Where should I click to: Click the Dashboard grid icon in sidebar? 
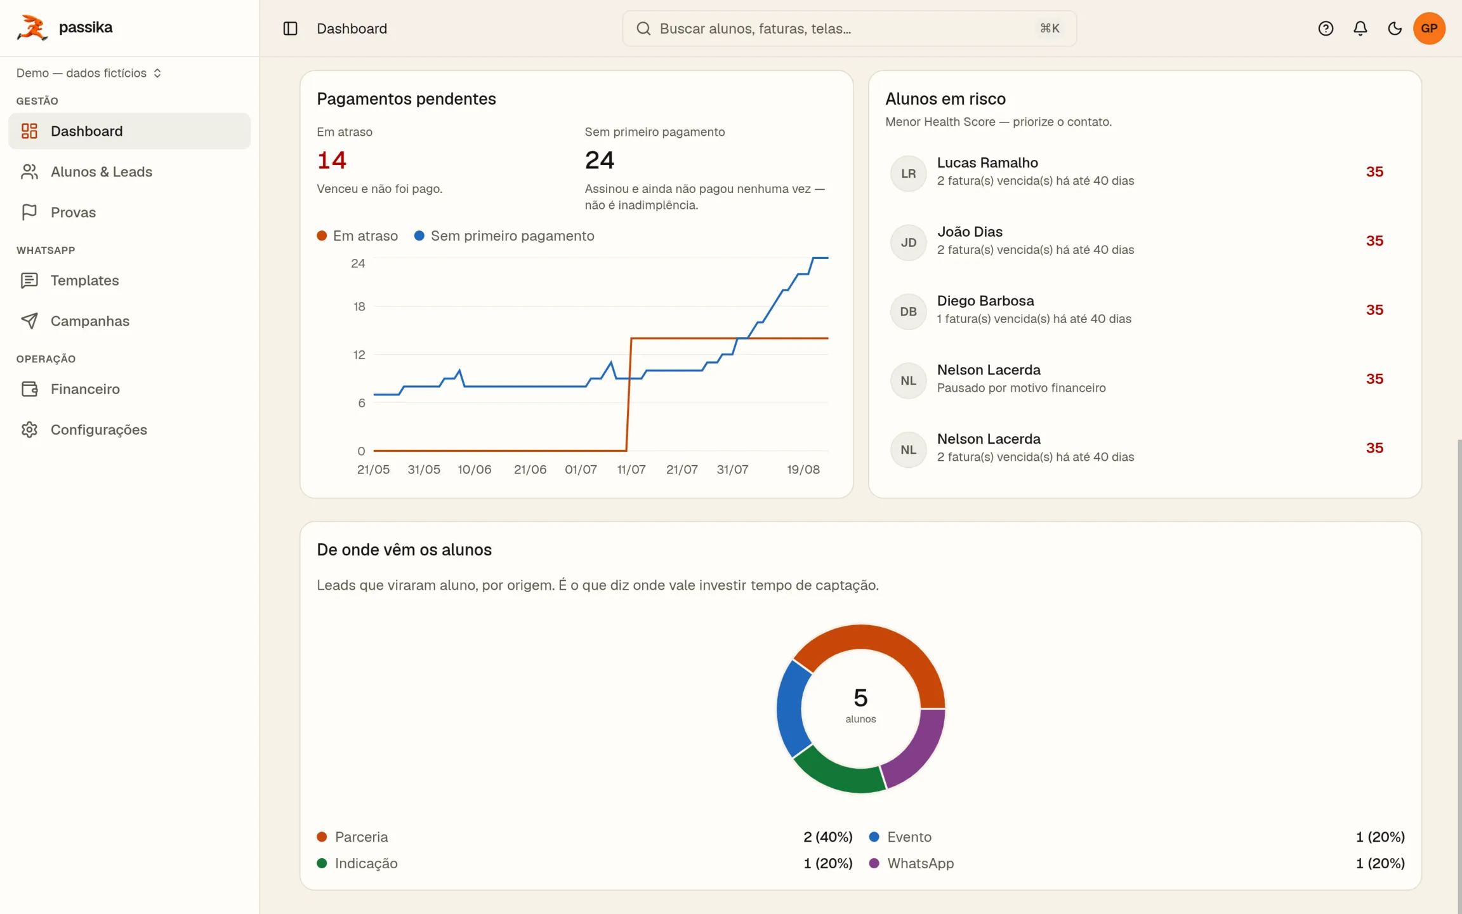[29, 131]
